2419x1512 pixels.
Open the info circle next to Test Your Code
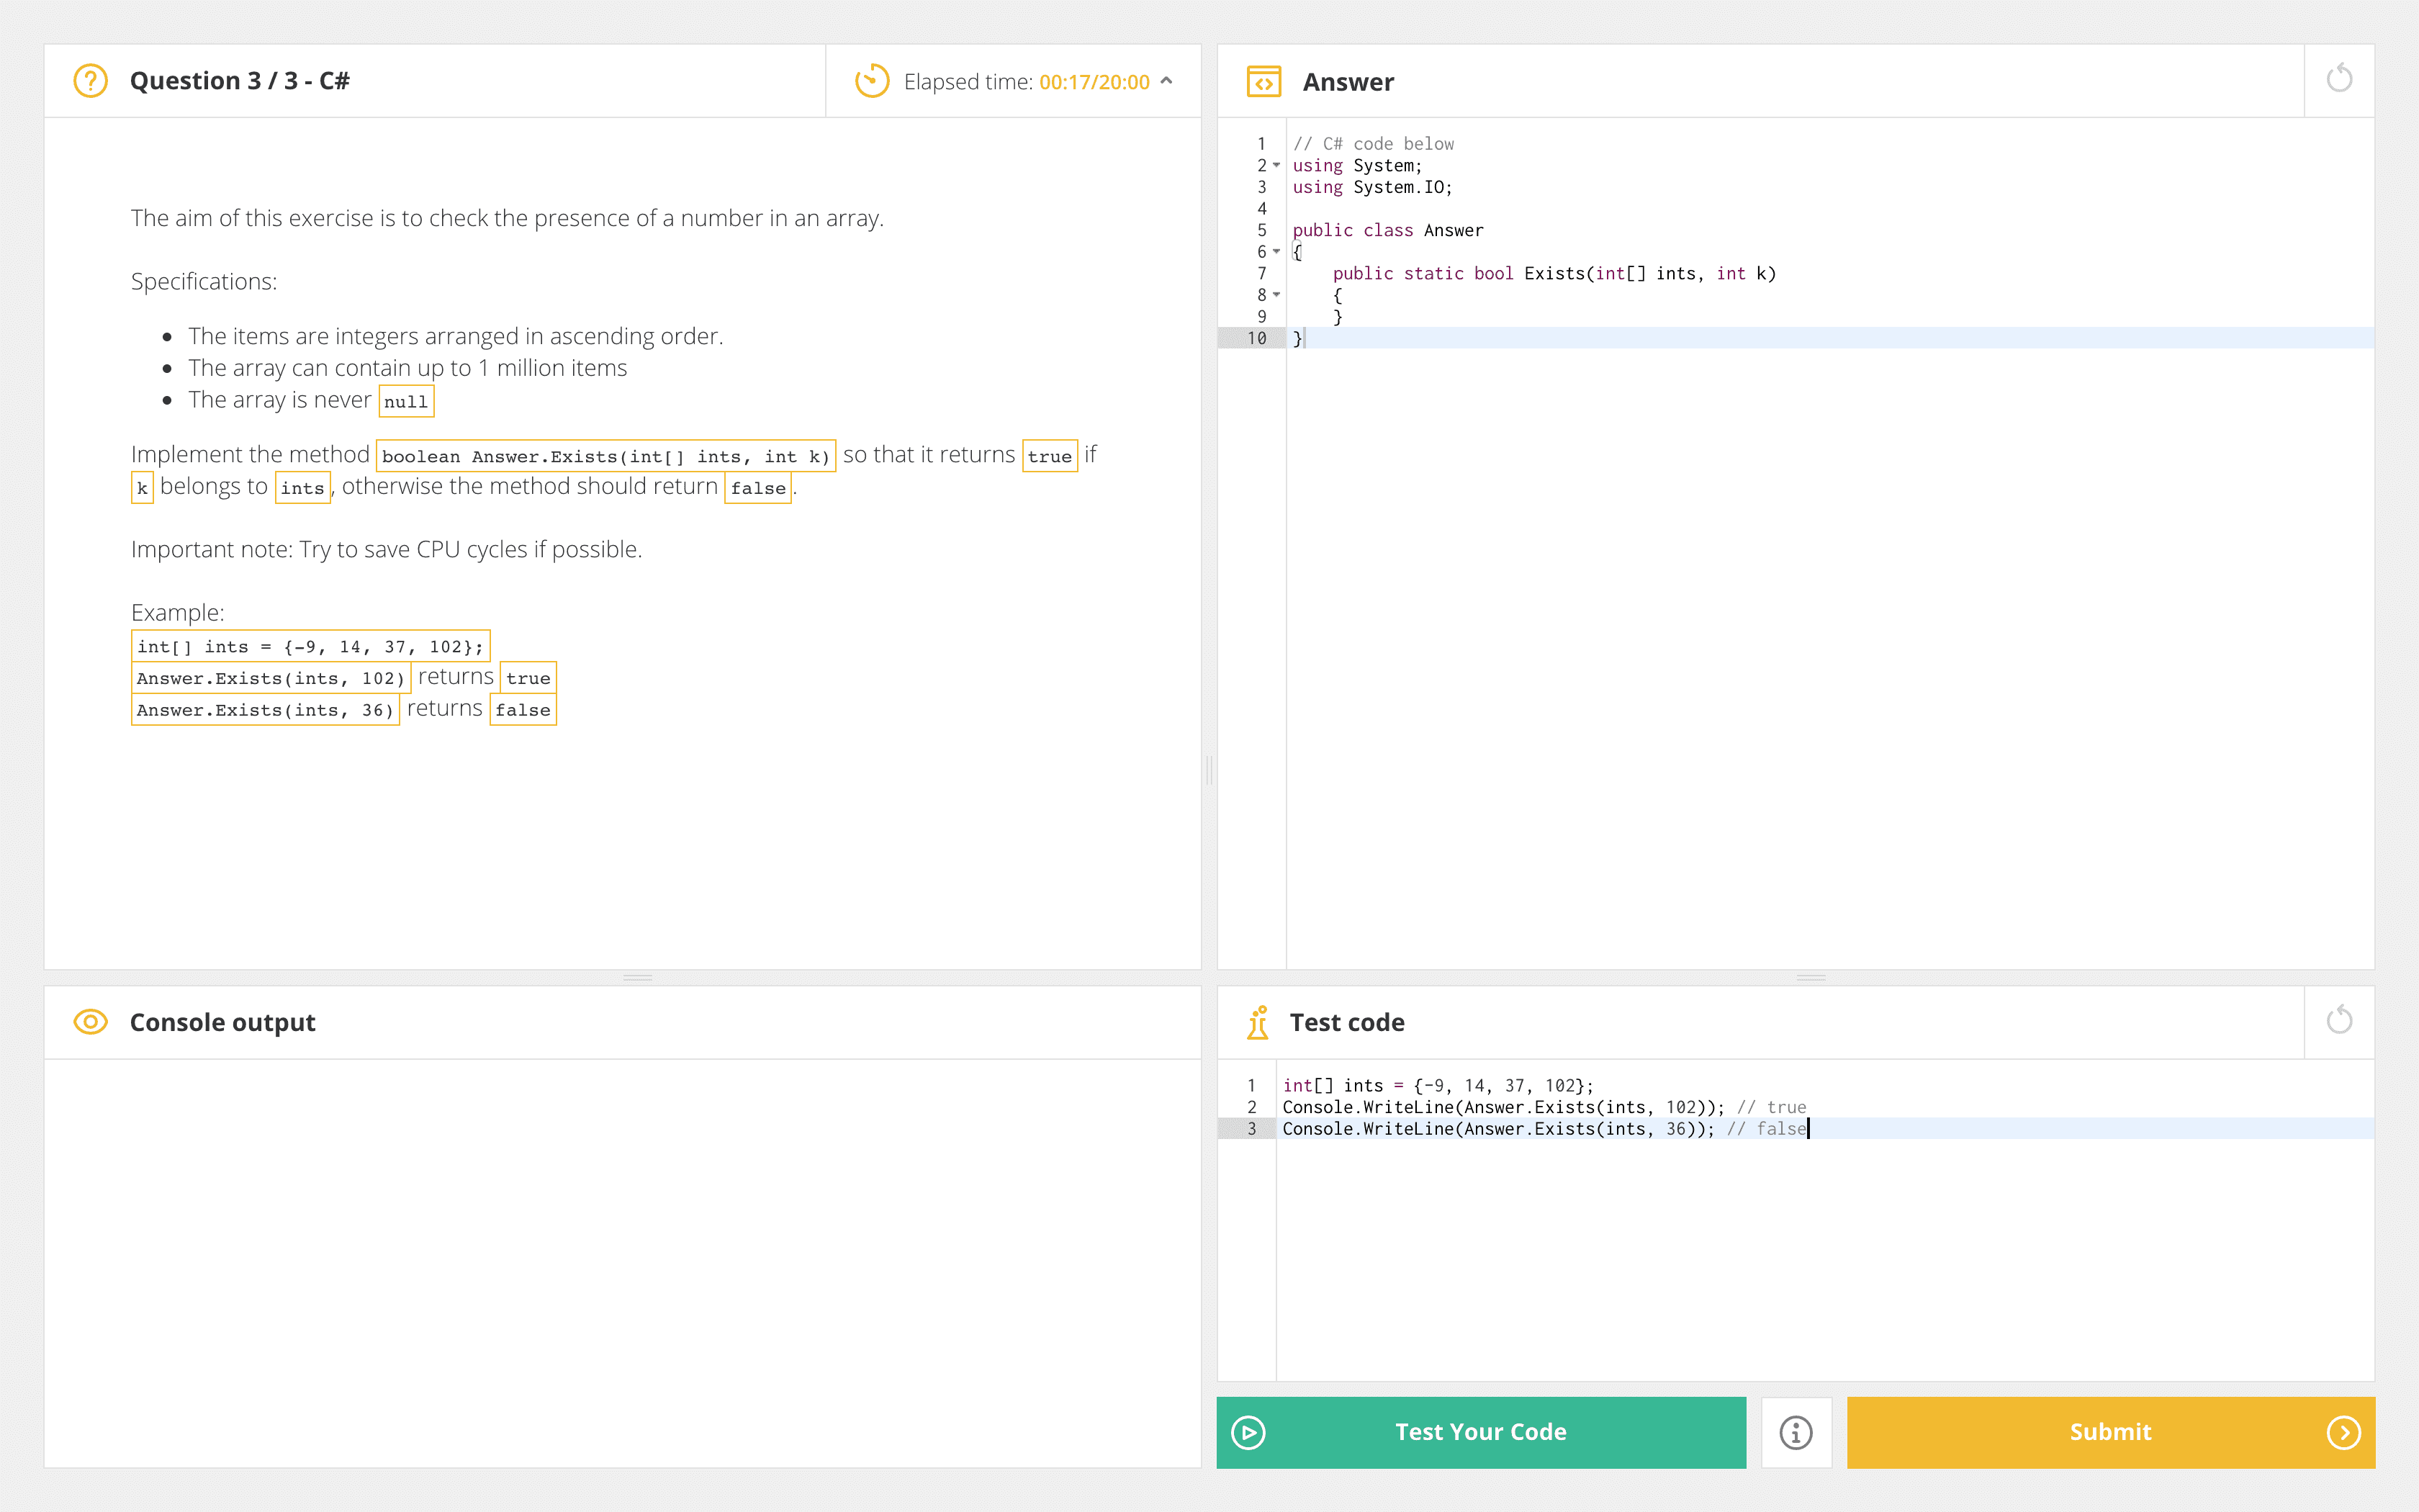tap(1796, 1432)
